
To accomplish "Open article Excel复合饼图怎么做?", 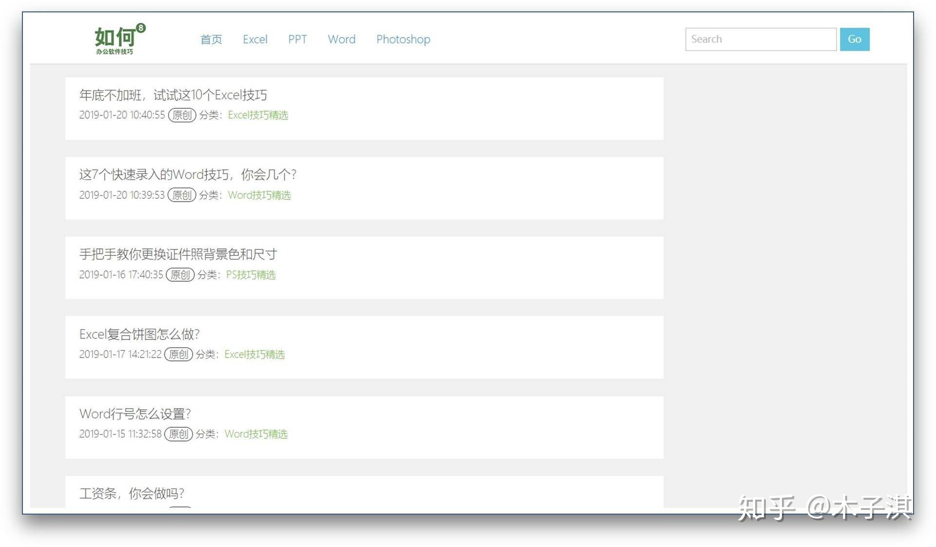I will (139, 334).
